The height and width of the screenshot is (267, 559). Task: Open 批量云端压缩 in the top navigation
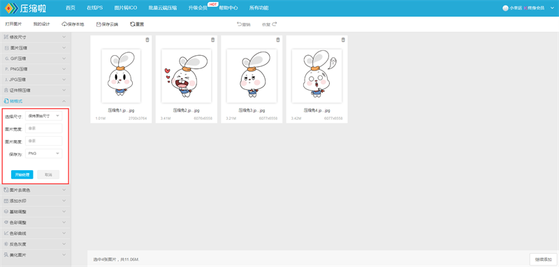click(163, 8)
